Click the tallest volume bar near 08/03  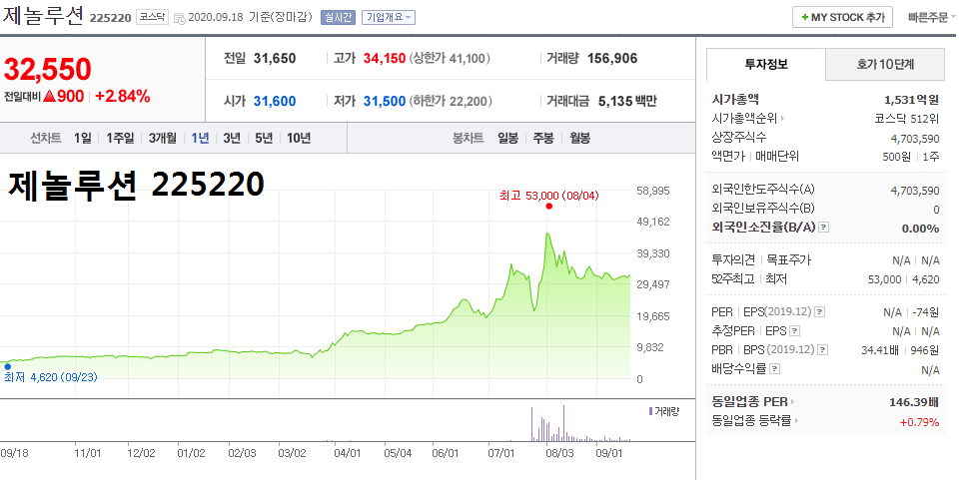[563, 423]
